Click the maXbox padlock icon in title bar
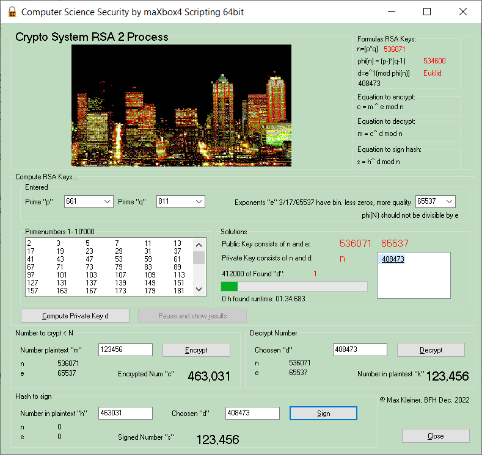Screen dimensions: 482x455 click(x=10, y=12)
